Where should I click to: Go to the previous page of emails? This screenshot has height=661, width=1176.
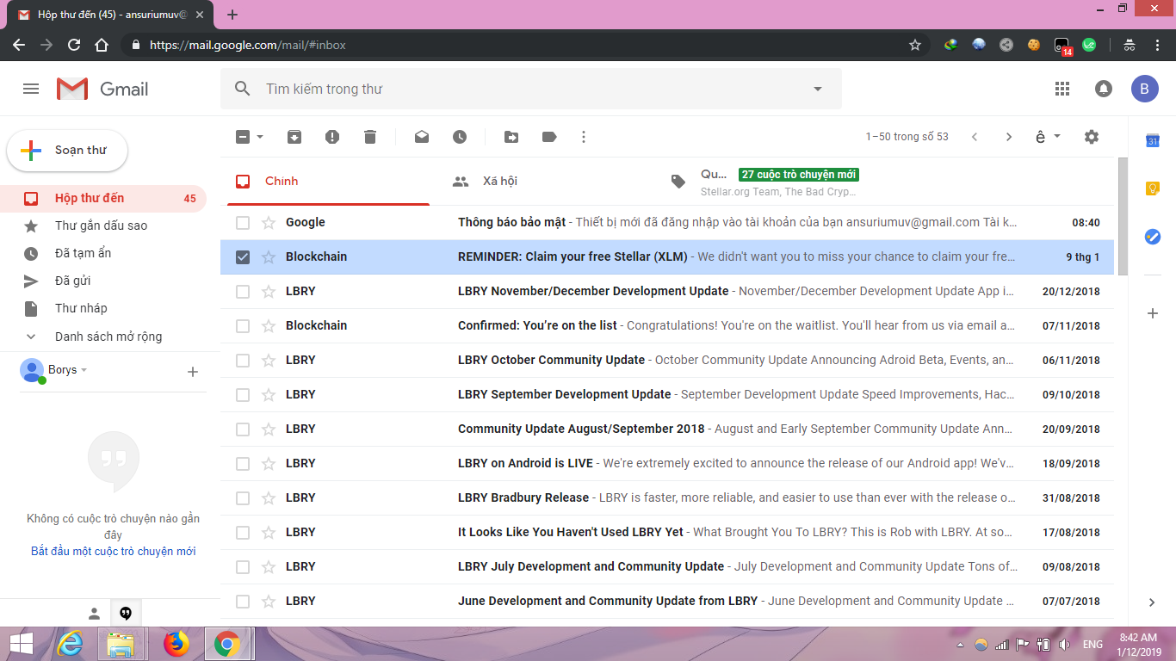coord(975,137)
